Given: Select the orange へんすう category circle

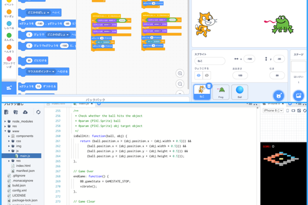Looking at the screenshot, I should (x=9, y=47).
